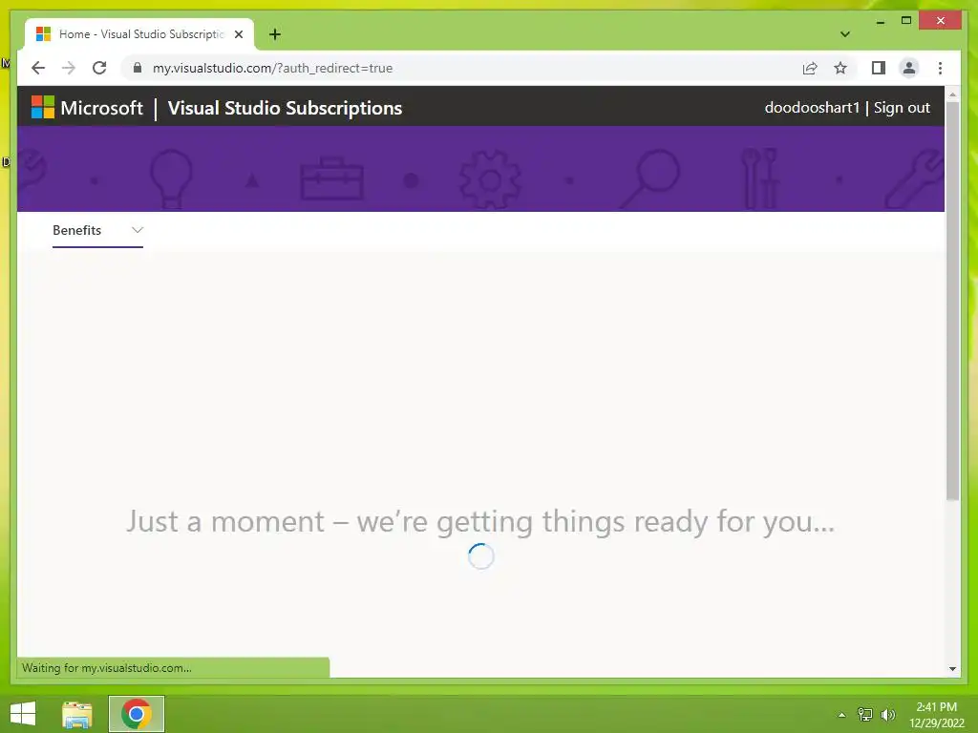Open the network tray icon
Viewport: 978px width, 733px height.
(865, 714)
